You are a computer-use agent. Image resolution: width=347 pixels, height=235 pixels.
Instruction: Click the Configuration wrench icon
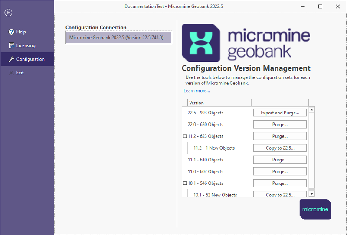(x=11, y=59)
